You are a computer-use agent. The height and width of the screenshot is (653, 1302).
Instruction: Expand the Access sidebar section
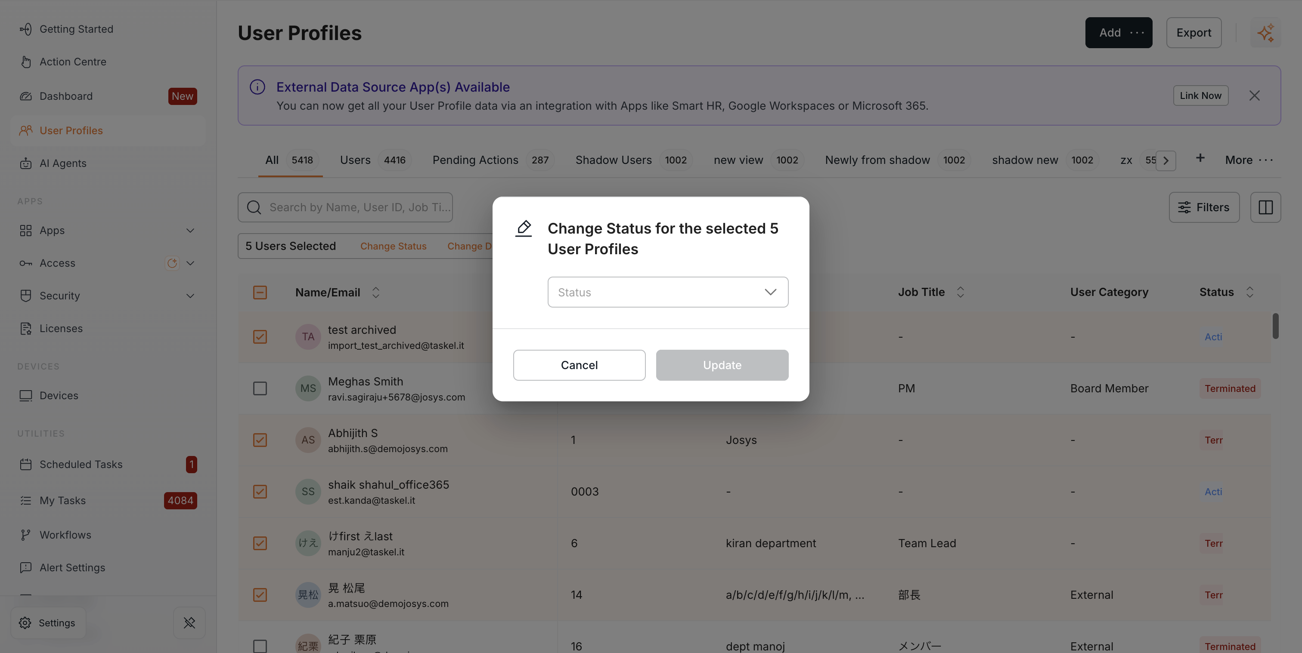pyautogui.click(x=190, y=263)
